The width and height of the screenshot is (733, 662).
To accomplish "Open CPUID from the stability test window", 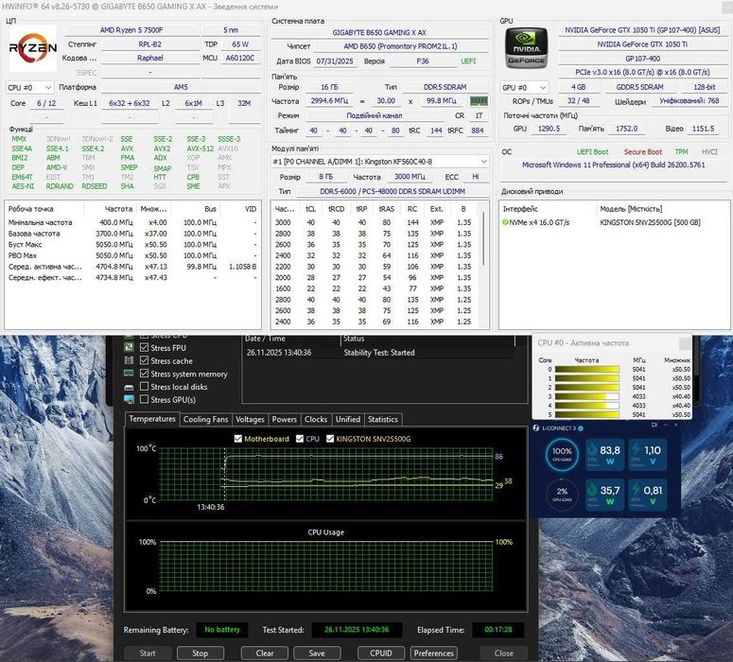I will tap(381, 653).
